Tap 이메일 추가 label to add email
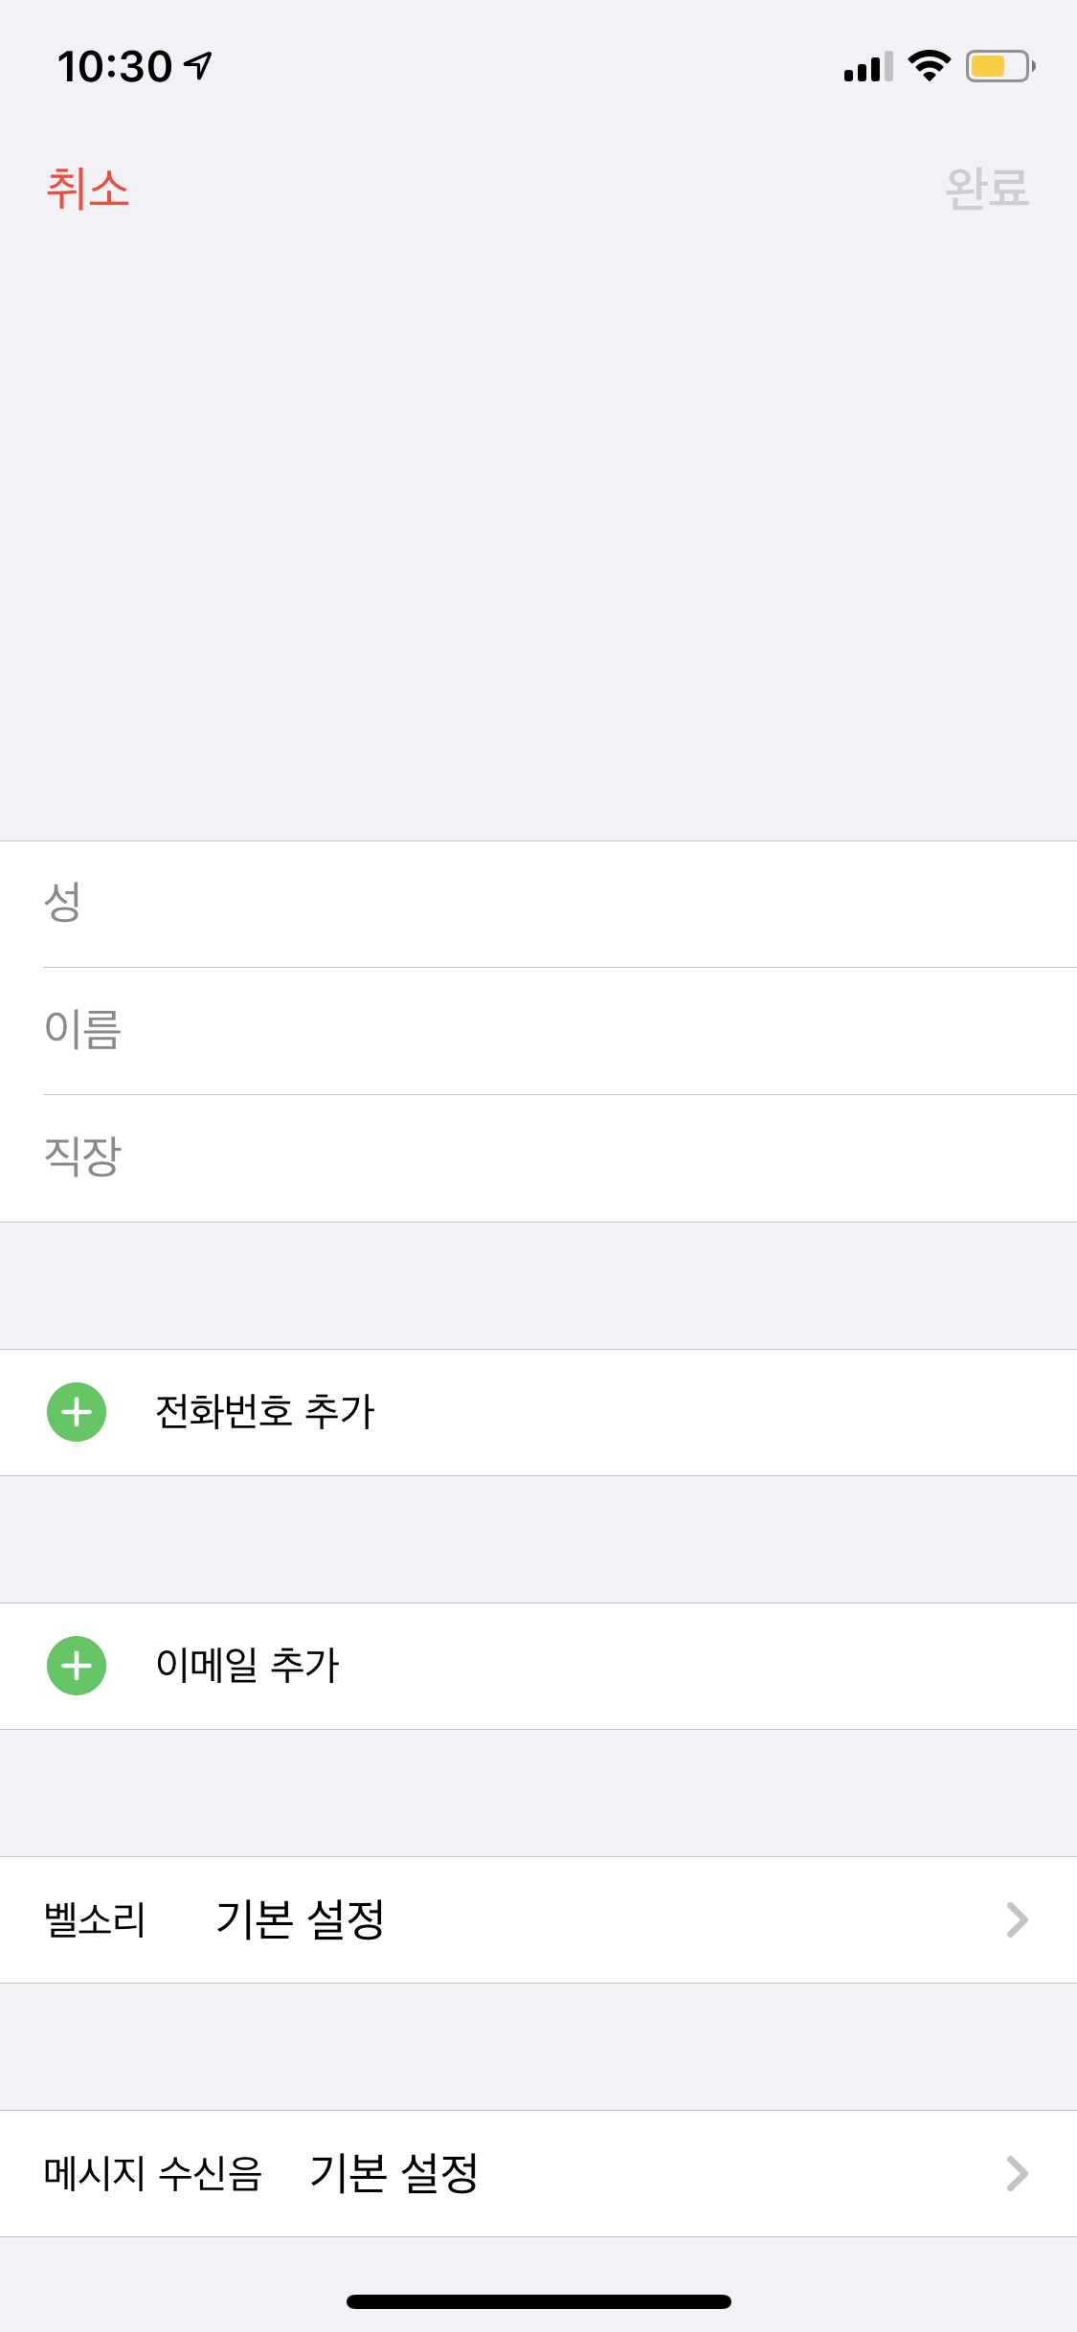Image resolution: width=1077 pixels, height=2332 pixels. point(248,1666)
